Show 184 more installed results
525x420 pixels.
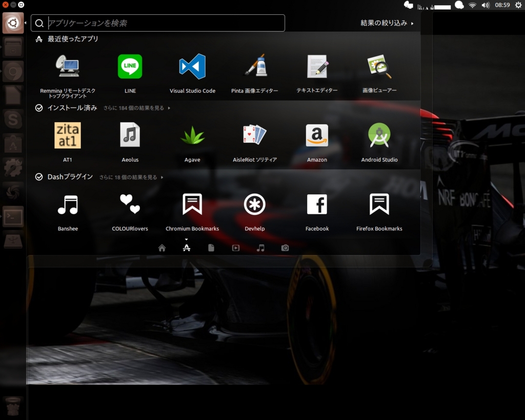tap(136, 108)
